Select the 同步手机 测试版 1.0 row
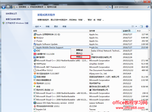 pos(90,90)
